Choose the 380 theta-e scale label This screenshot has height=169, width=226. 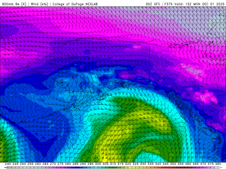pyautogui.click(x=218, y=164)
